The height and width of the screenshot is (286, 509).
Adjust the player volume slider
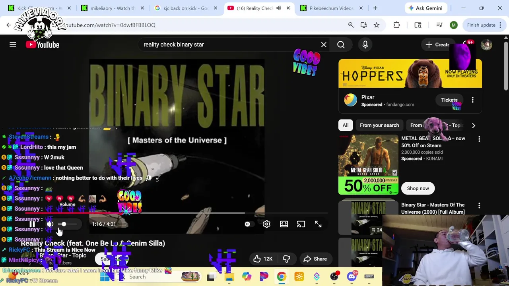68,224
